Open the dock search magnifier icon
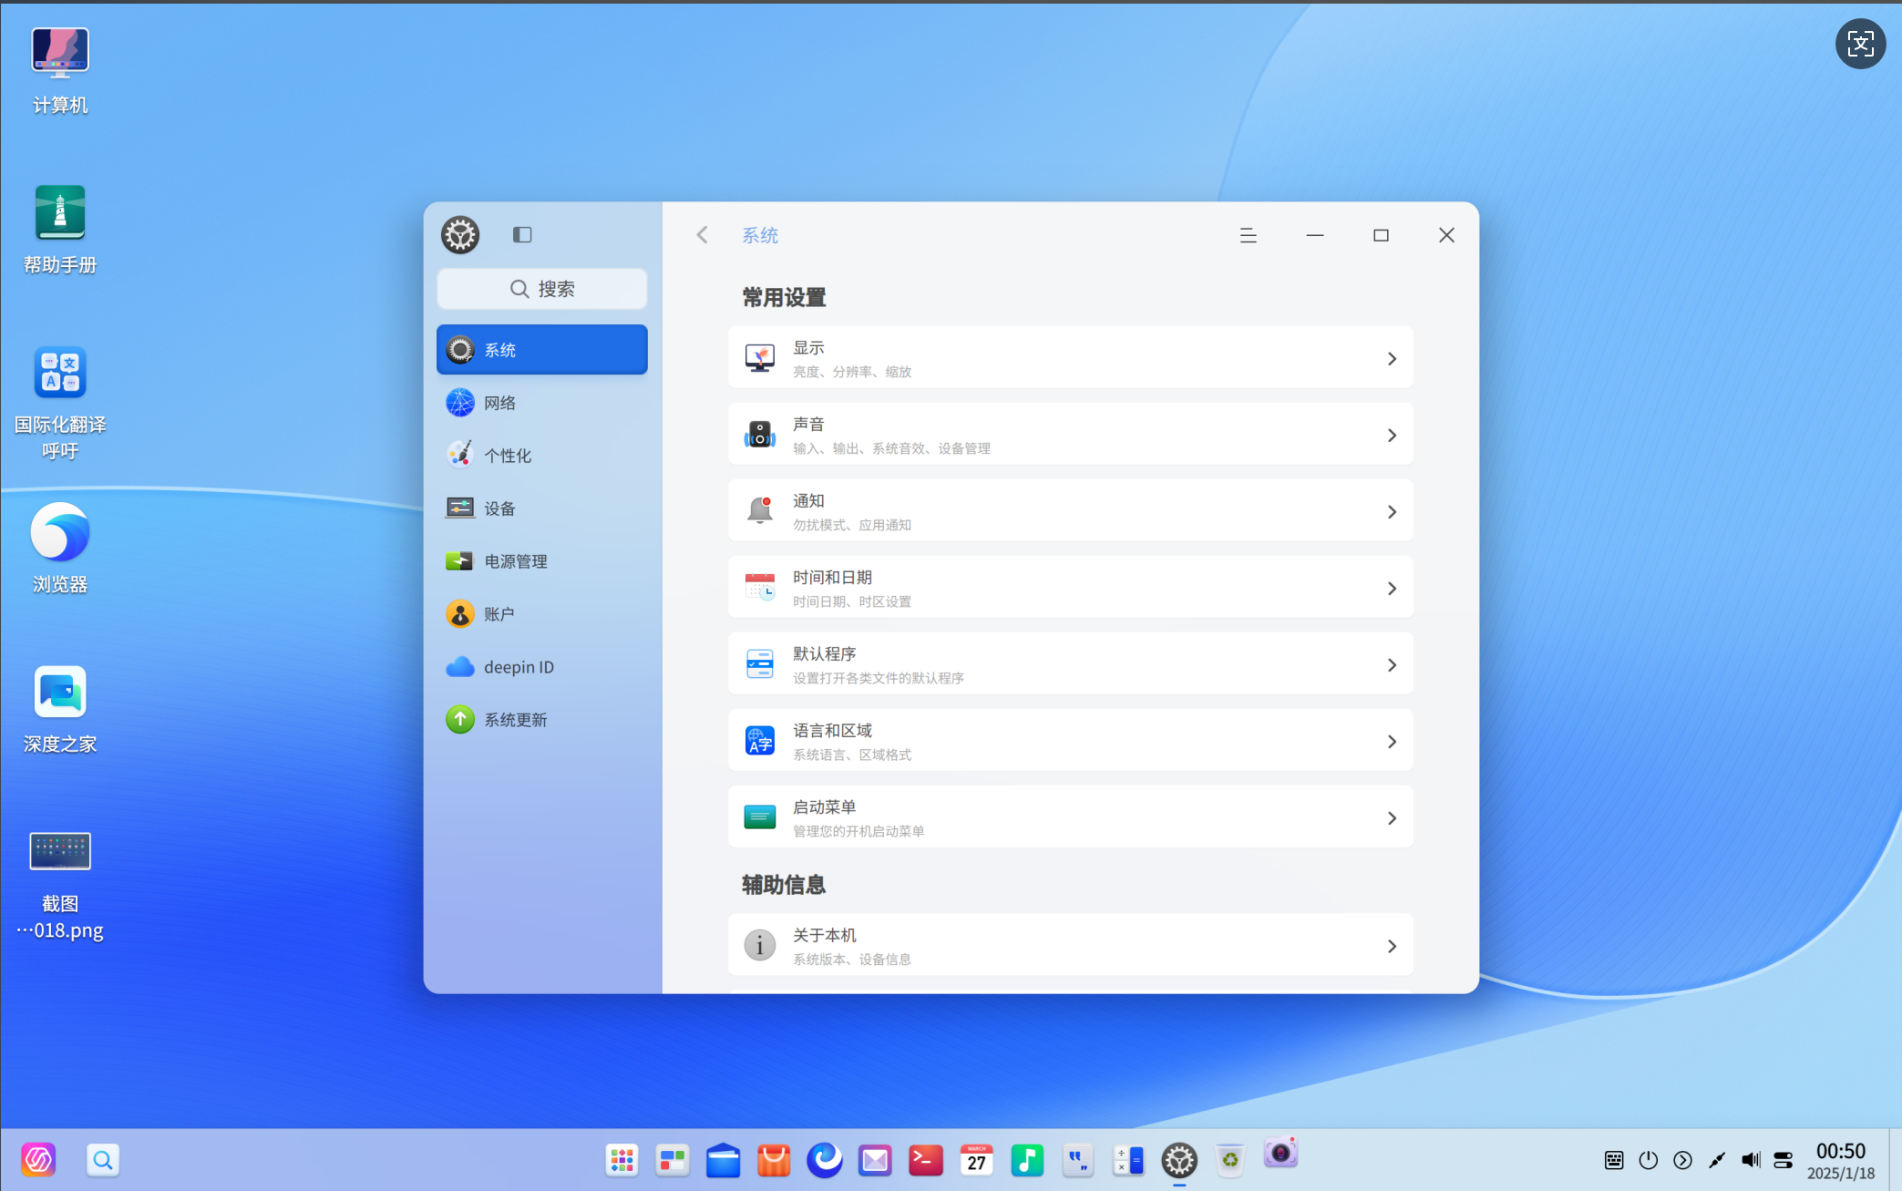 (103, 1160)
